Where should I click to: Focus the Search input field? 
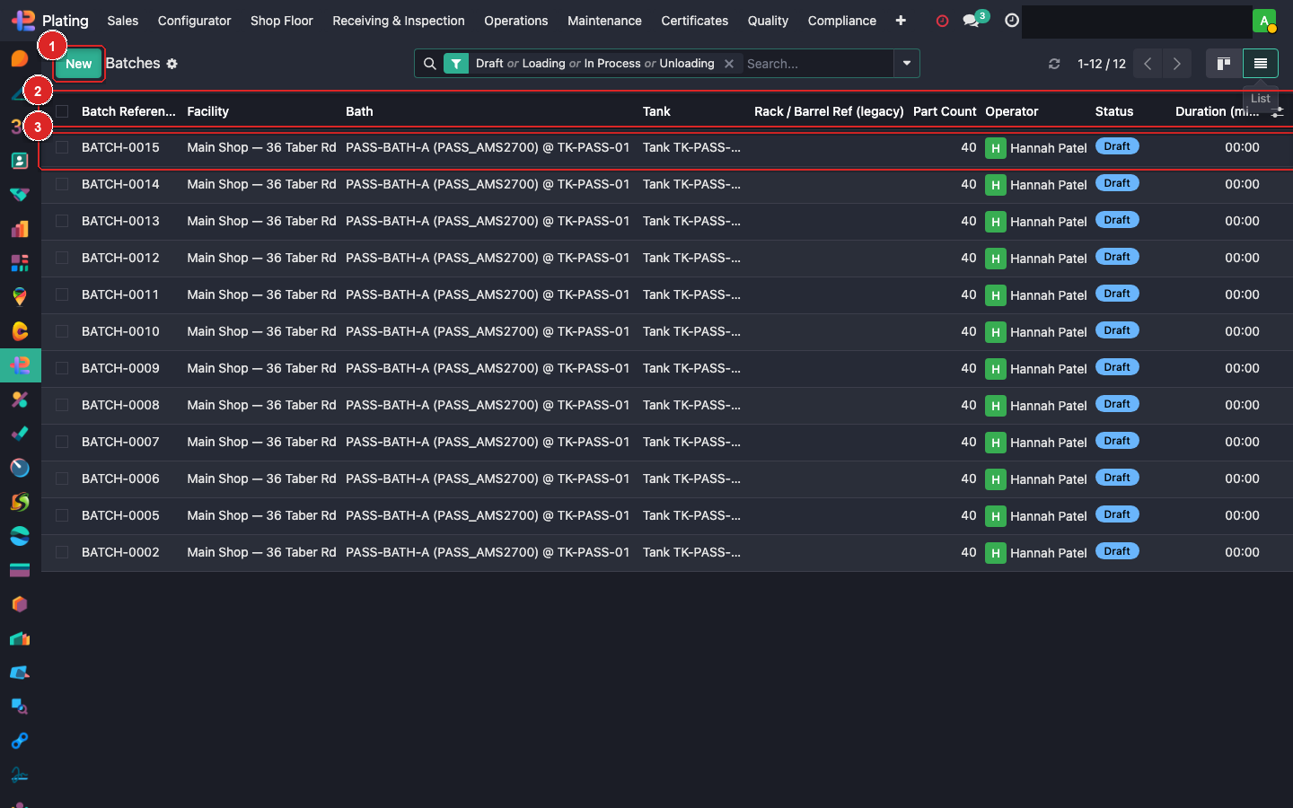click(x=817, y=64)
